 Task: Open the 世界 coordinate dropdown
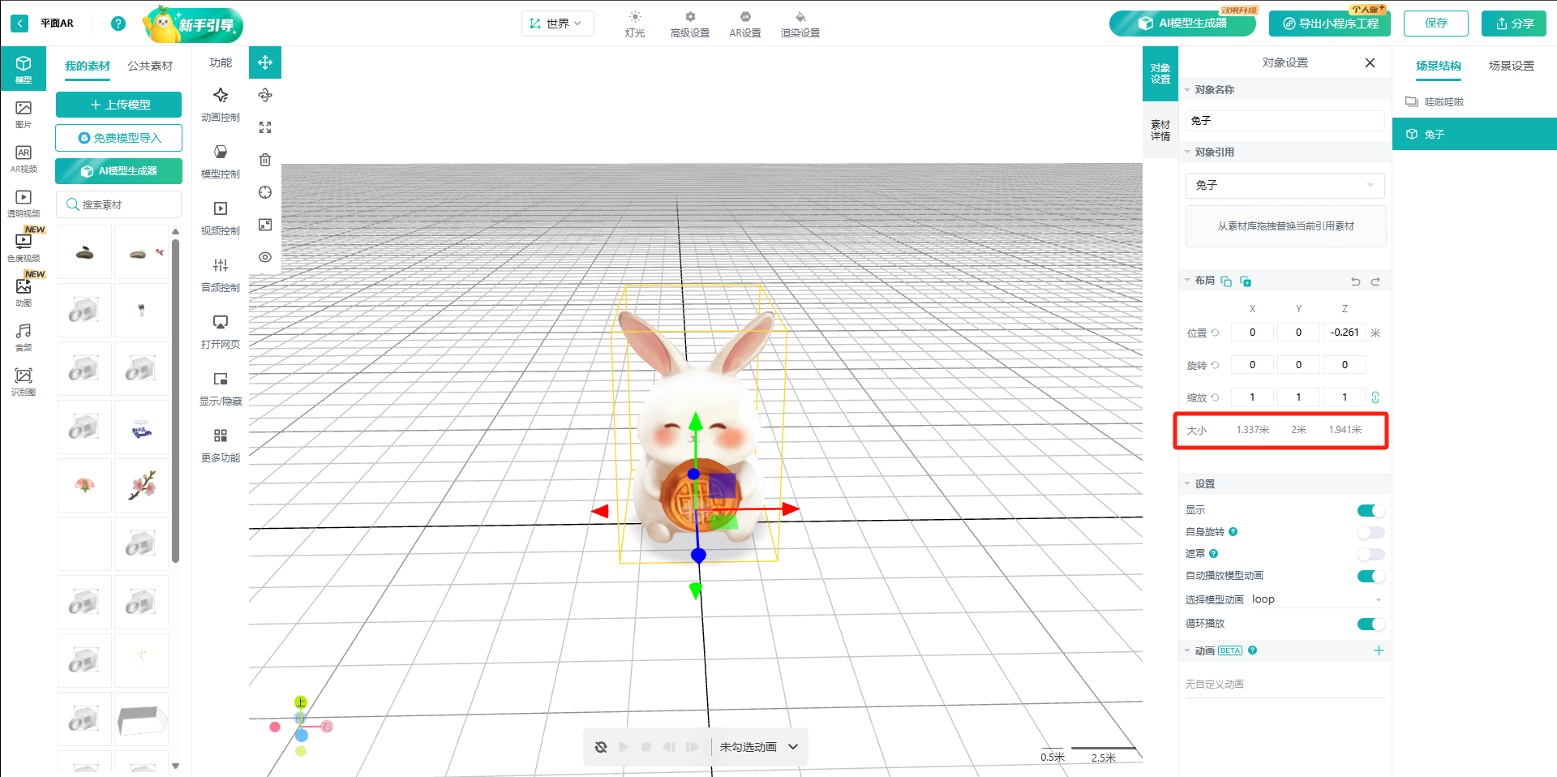pos(557,24)
